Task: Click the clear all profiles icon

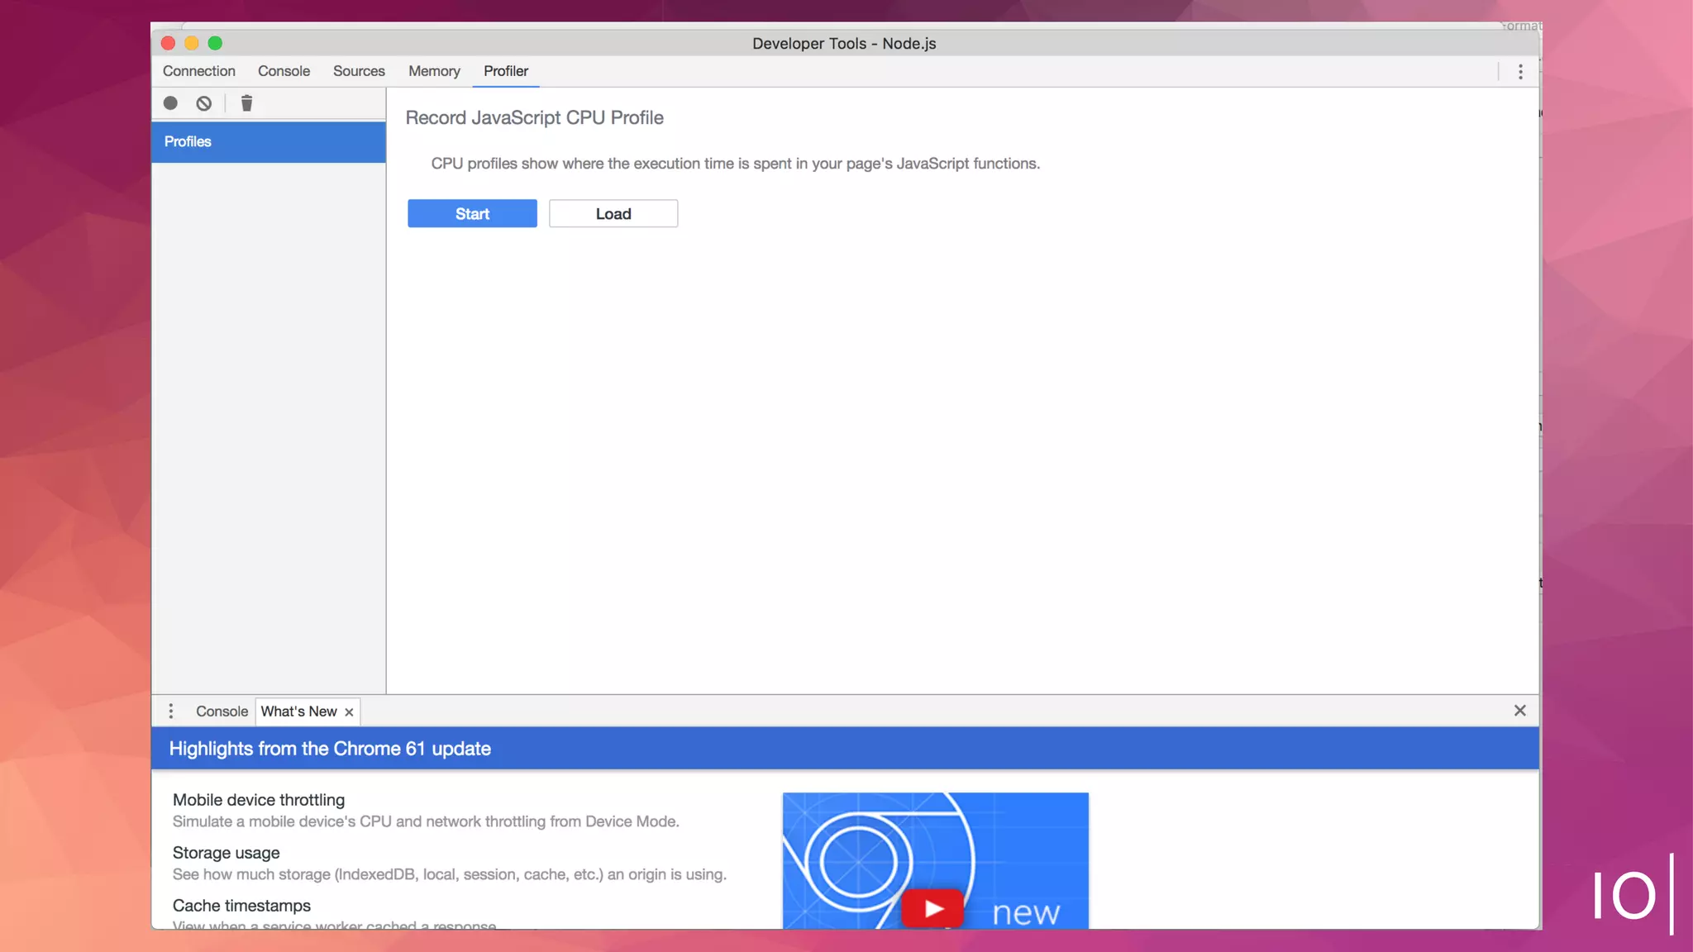Action: tap(204, 103)
